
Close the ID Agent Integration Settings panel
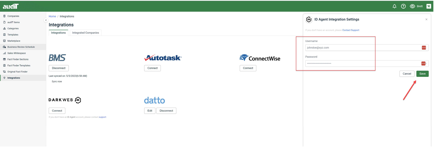click(426, 20)
